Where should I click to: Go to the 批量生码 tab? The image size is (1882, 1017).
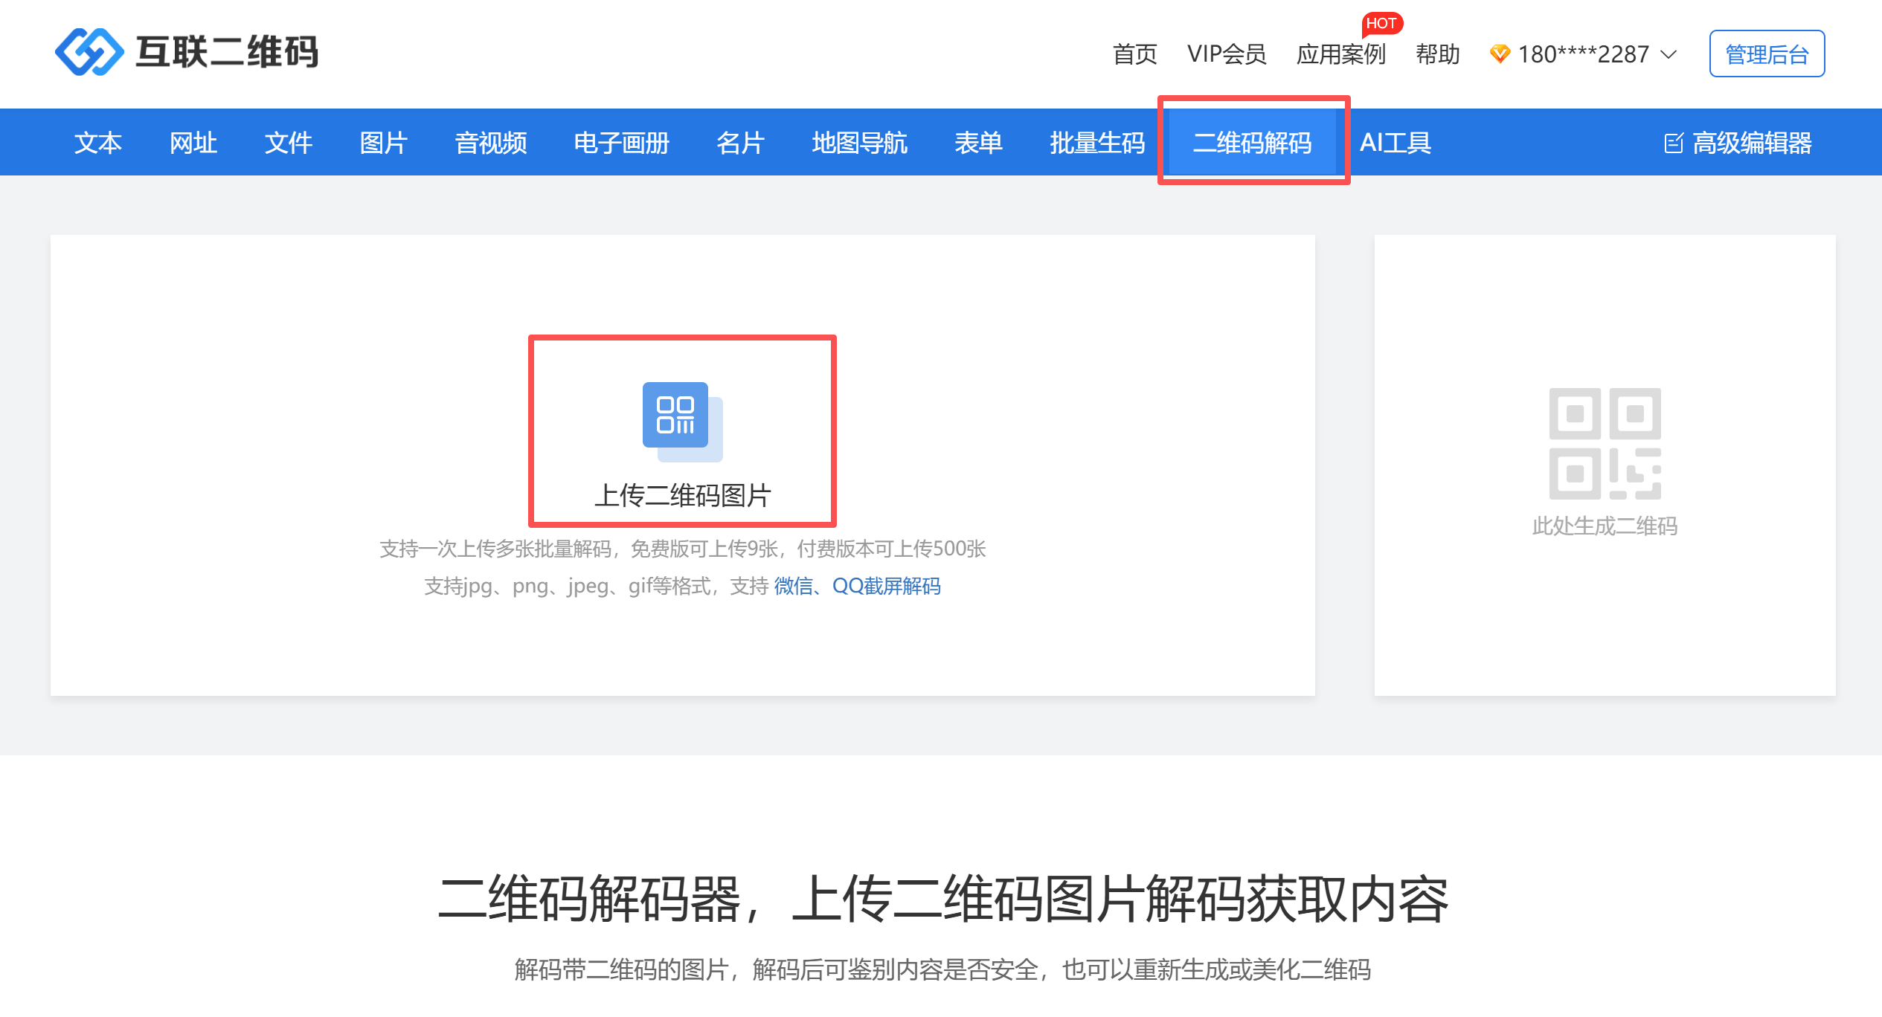pos(1097,143)
